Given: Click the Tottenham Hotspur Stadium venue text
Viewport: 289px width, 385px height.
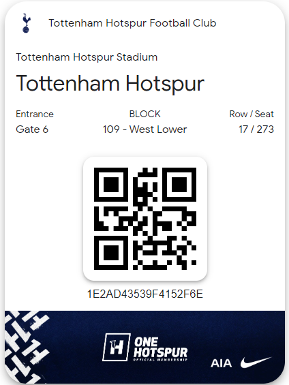Looking at the screenshot, I should click(x=87, y=57).
